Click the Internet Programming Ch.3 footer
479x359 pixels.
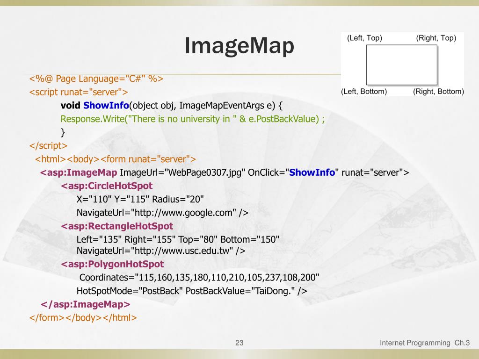425,343
